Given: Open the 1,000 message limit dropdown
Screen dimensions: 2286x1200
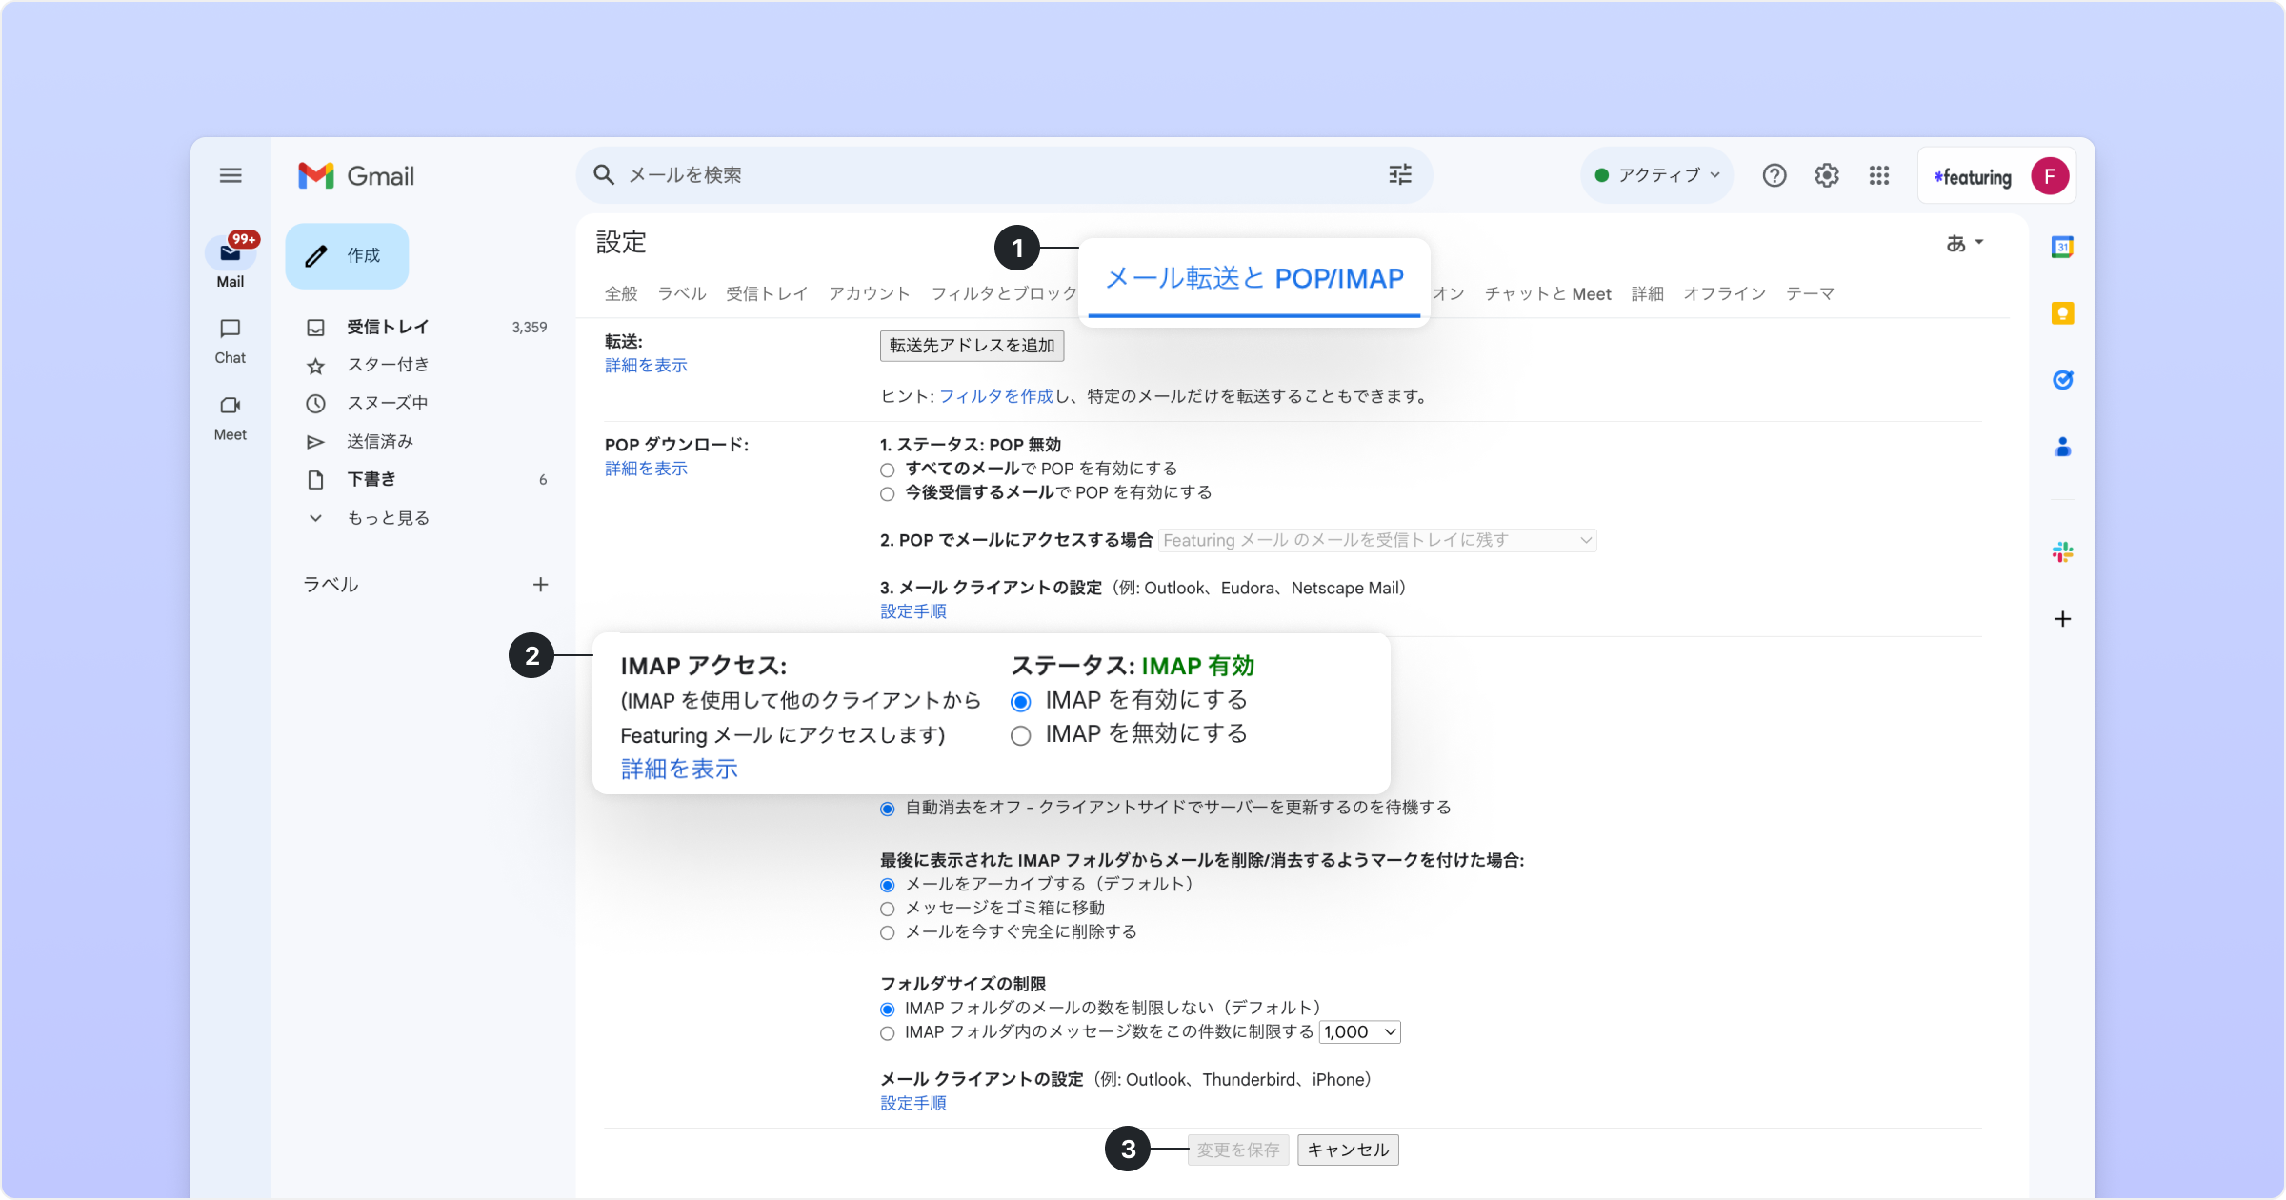Looking at the screenshot, I should click(1359, 1032).
